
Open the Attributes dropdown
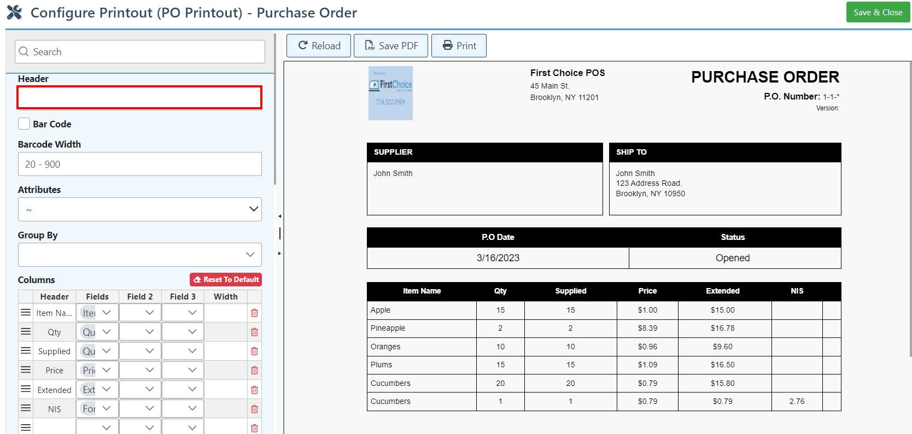(x=140, y=209)
